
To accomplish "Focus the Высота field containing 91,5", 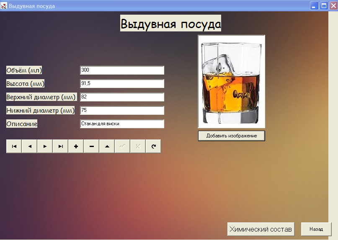I will pyautogui.click(x=122, y=83).
